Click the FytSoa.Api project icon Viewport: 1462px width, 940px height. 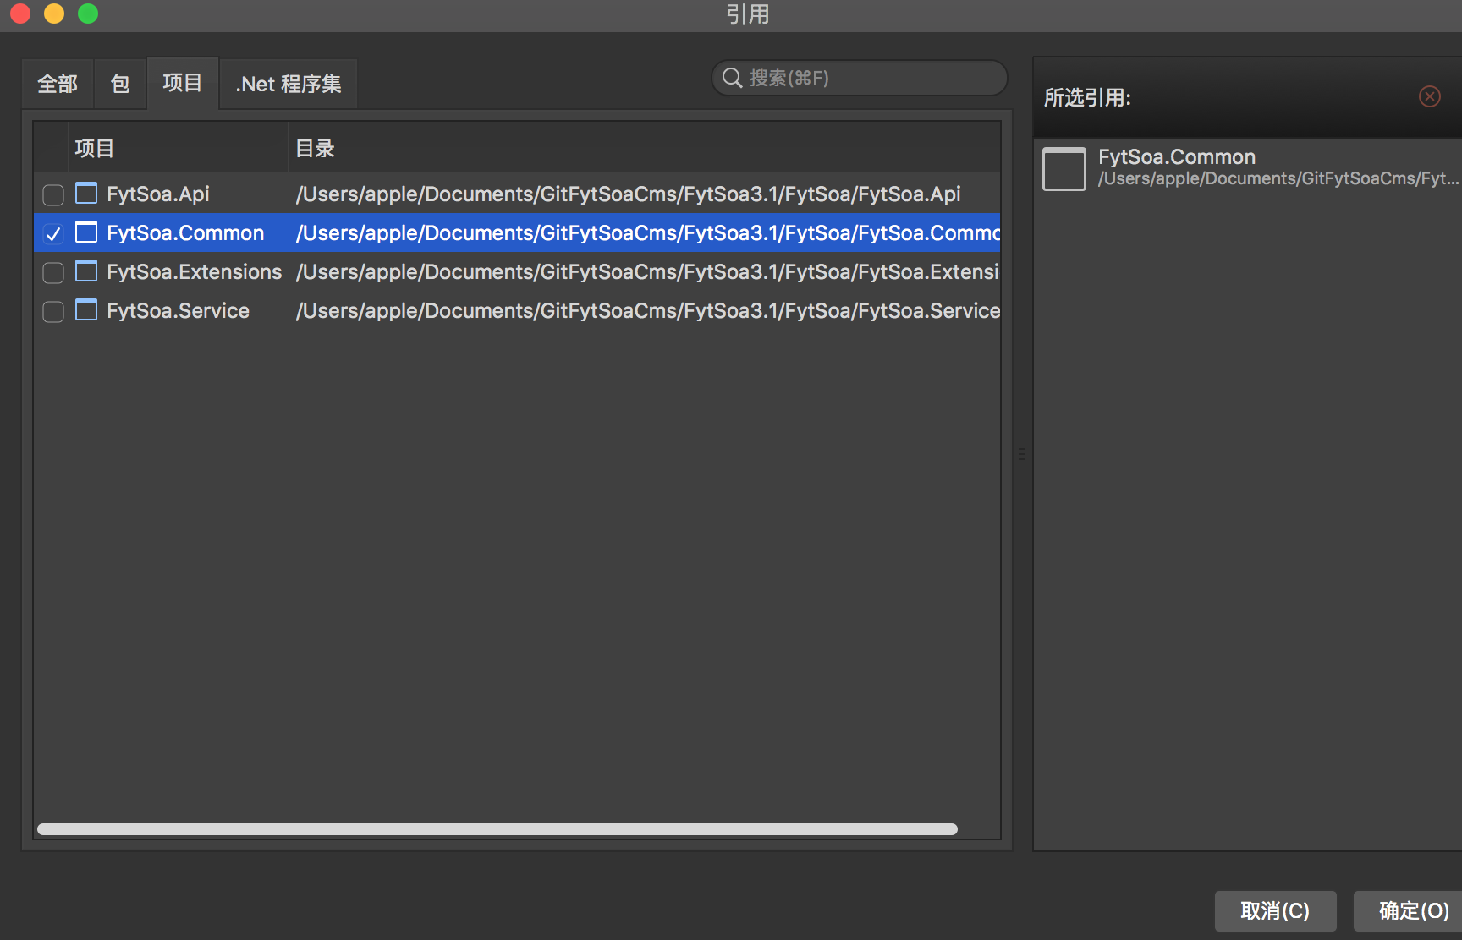click(x=86, y=194)
